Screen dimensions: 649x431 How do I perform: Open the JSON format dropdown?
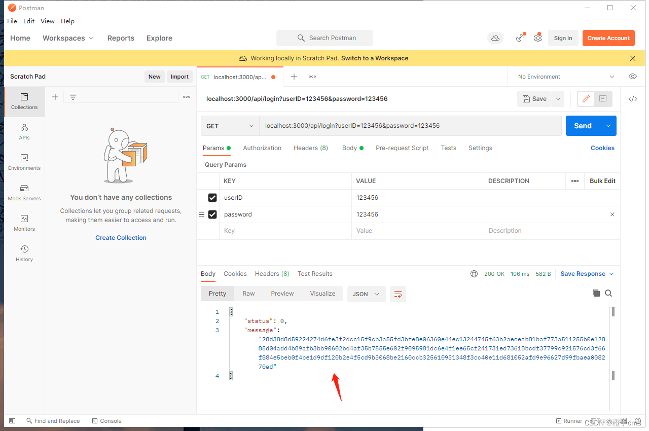366,294
